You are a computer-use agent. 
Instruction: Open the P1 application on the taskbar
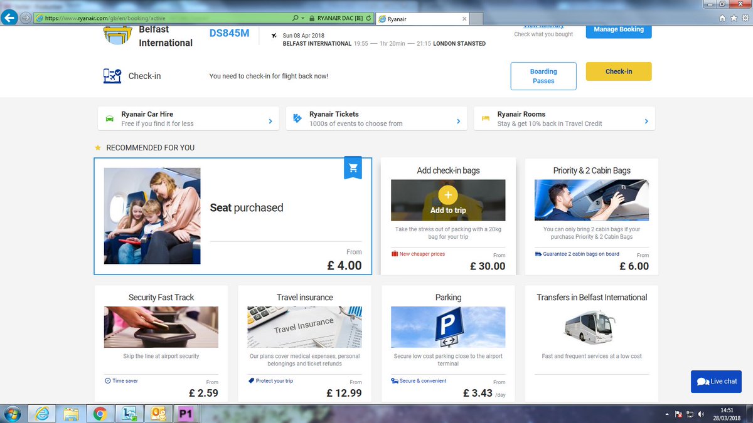point(184,414)
